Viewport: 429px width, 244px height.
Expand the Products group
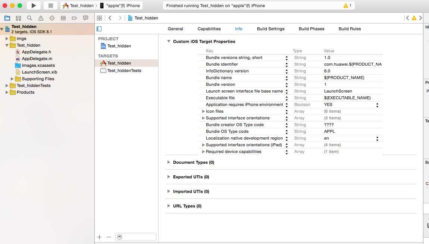(7, 92)
